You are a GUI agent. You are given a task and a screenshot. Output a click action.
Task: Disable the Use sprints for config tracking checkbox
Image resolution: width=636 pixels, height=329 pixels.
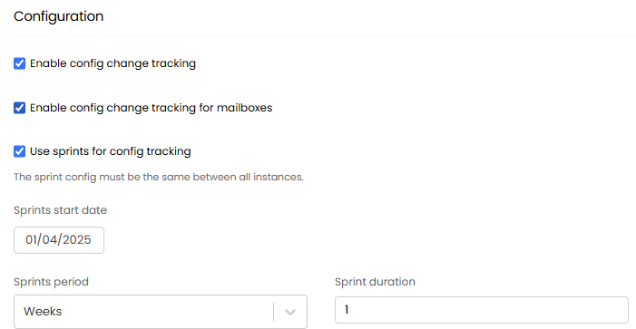point(19,151)
